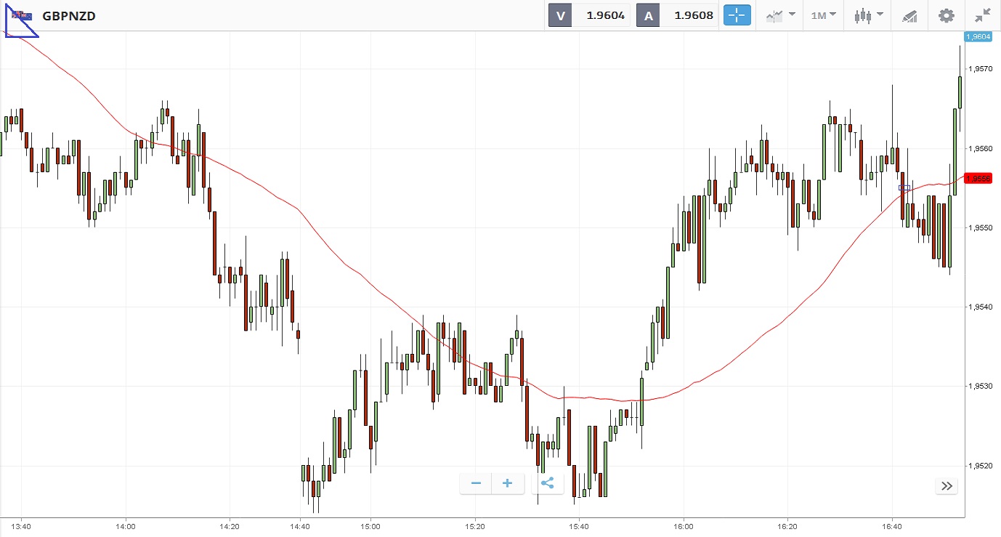Image resolution: width=1001 pixels, height=537 pixels.
Task: Open the chart comparison dropdown
Action: click(780, 15)
